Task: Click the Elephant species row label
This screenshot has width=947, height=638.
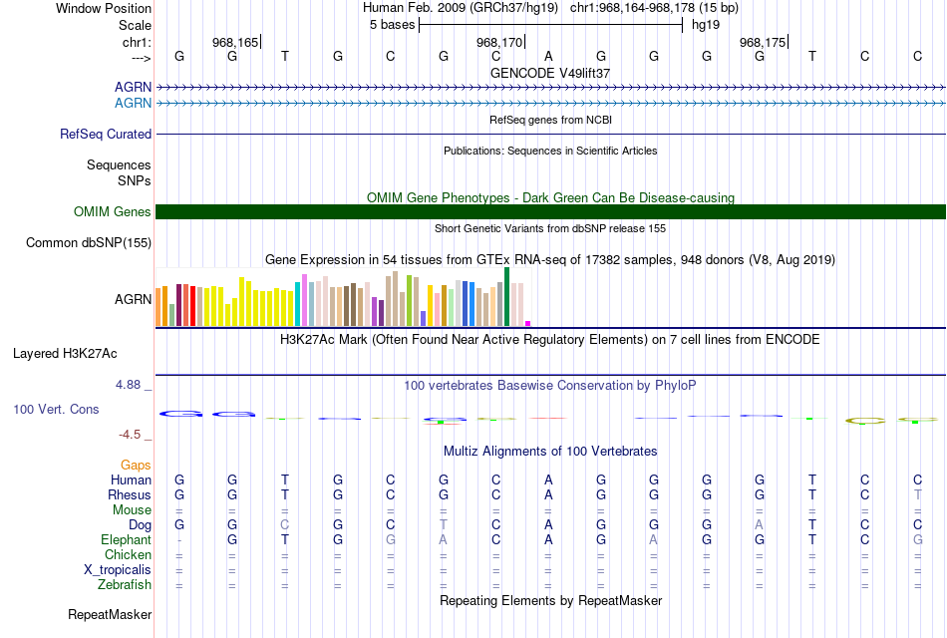Action: coord(126,539)
